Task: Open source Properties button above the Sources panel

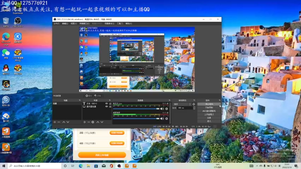Action: 89,96
